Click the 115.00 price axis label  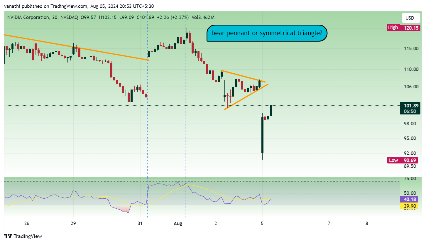(x=411, y=48)
